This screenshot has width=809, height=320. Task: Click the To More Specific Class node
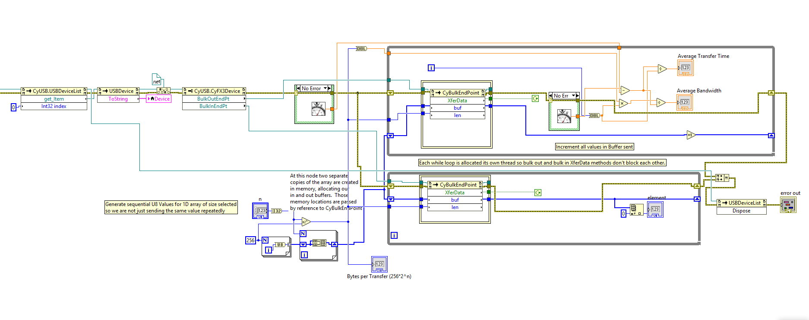(x=163, y=91)
